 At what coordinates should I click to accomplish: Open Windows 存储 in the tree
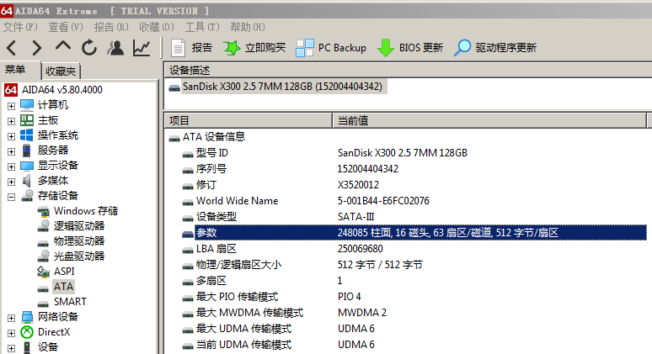point(86,211)
